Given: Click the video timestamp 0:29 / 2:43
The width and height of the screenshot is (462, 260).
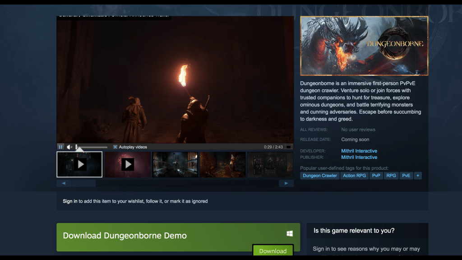Looking at the screenshot, I should (x=273, y=147).
